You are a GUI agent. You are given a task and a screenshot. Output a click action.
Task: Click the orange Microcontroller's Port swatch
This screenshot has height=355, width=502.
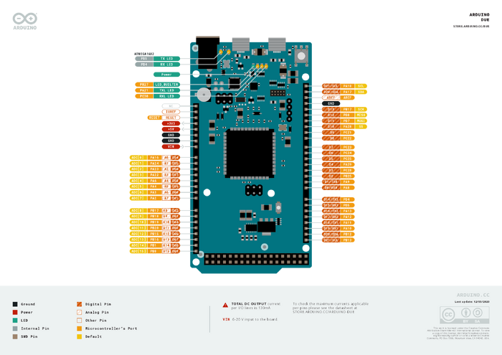80,328
